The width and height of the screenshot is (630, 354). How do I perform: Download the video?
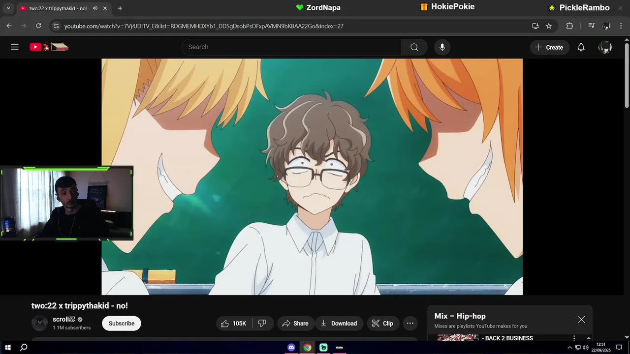coord(339,324)
